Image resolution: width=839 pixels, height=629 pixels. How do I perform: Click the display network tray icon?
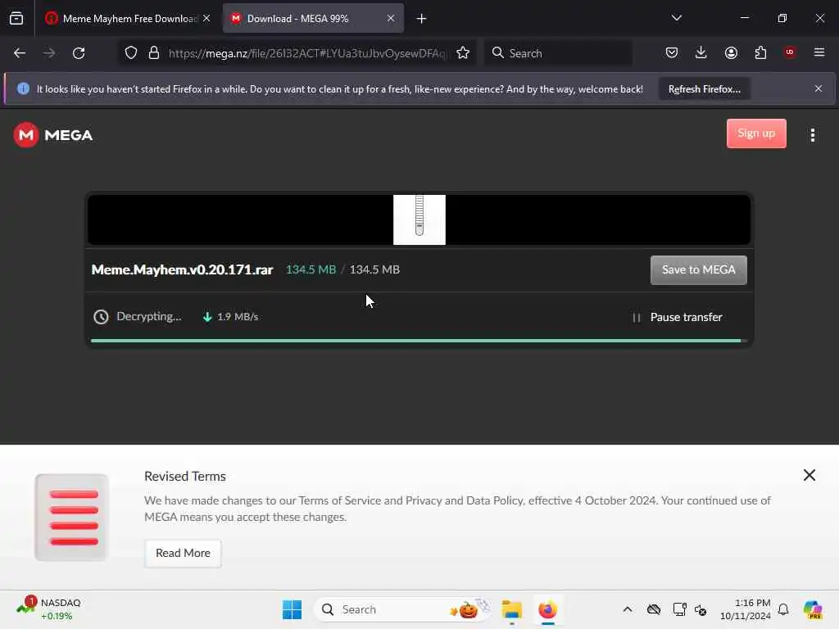coord(679,609)
